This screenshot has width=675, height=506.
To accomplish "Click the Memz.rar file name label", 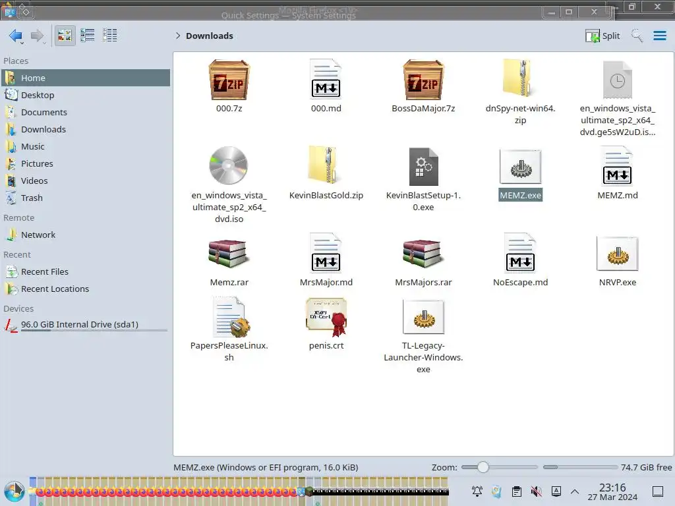I will click(x=229, y=282).
